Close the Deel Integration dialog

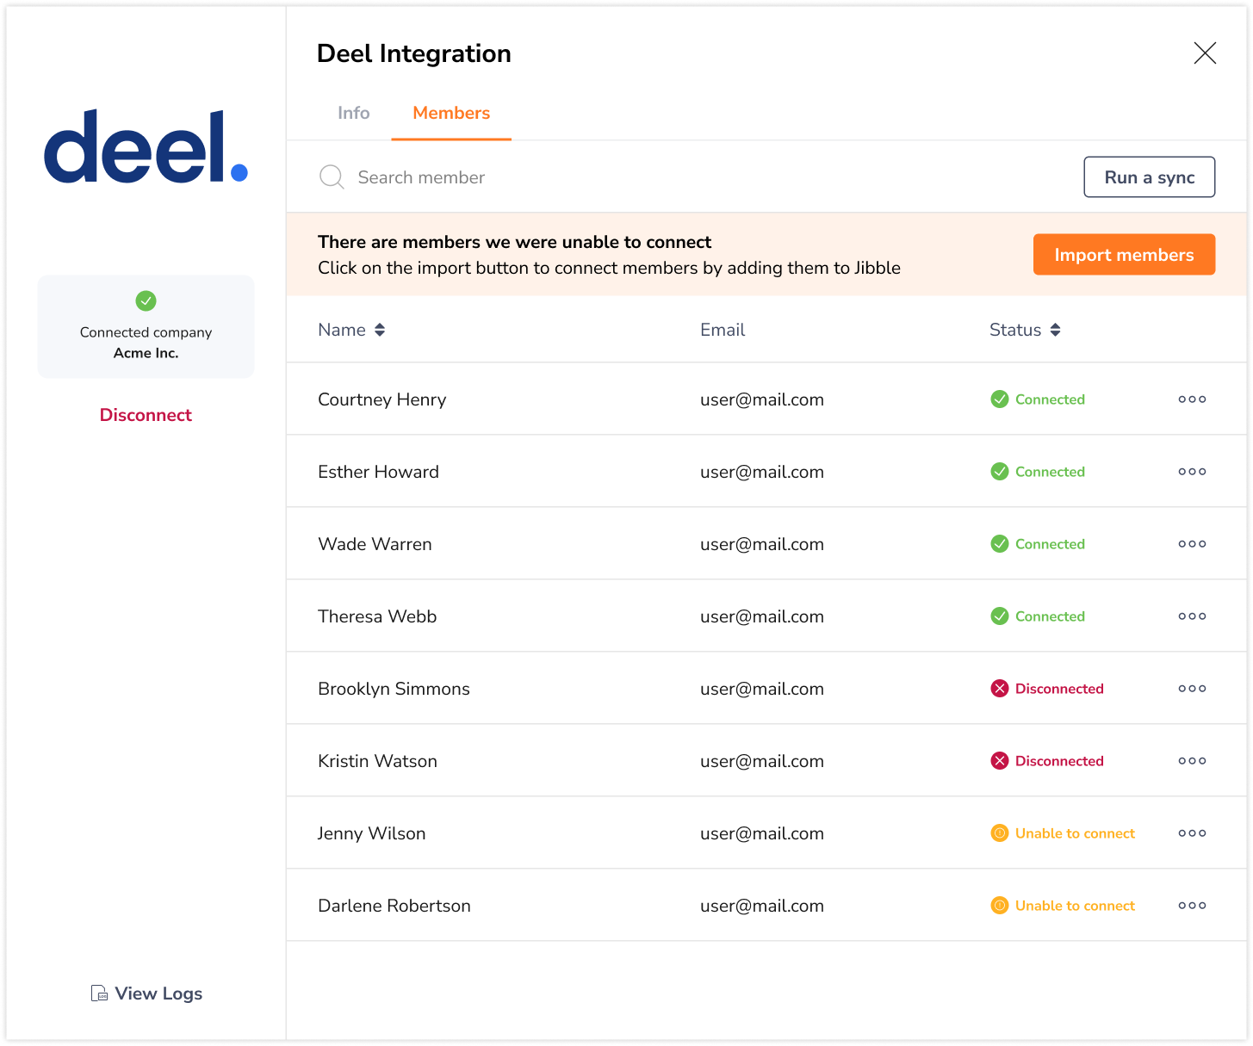pyautogui.click(x=1205, y=53)
